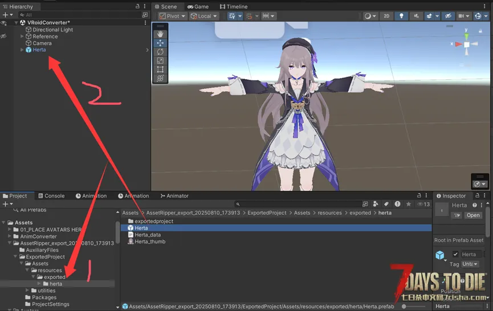
Task: Select the Rotate tool in Scene toolbar
Action: click(160, 52)
